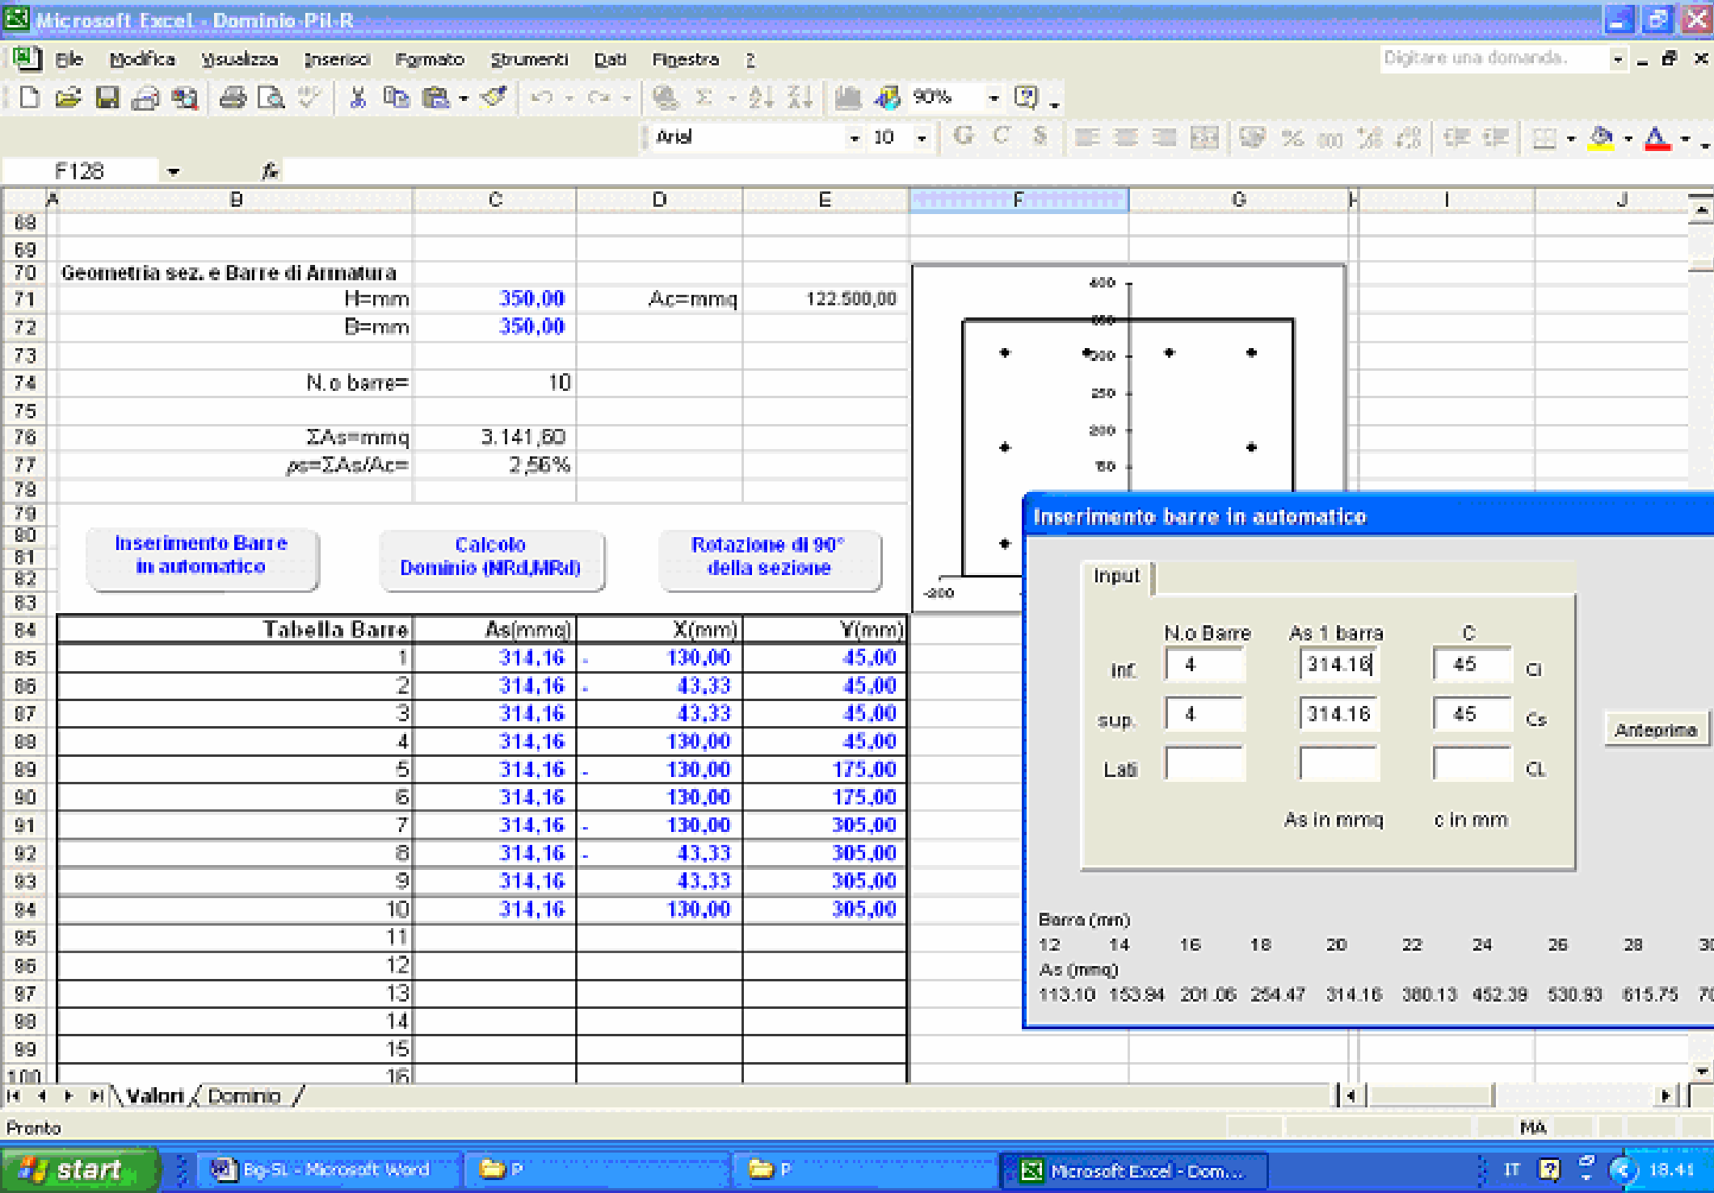Click the Redo arrow icon
This screenshot has height=1193, width=1714.
click(599, 98)
